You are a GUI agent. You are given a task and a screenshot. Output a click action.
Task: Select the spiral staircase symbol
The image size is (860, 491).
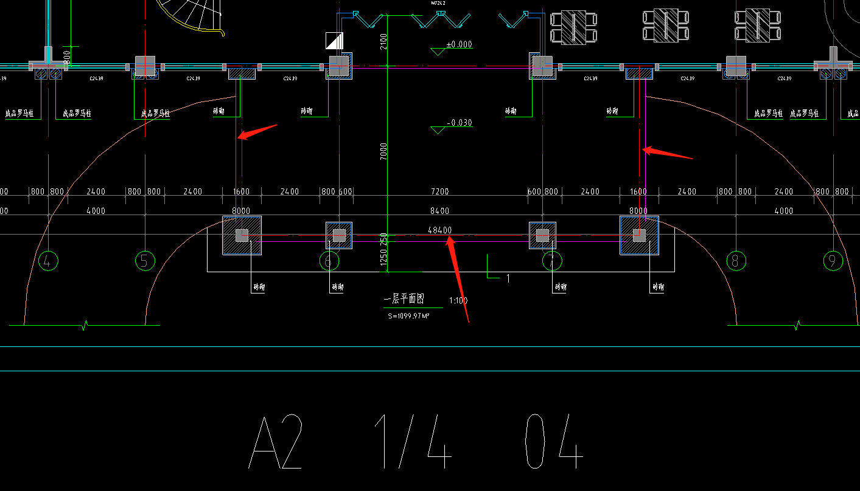coord(192,17)
